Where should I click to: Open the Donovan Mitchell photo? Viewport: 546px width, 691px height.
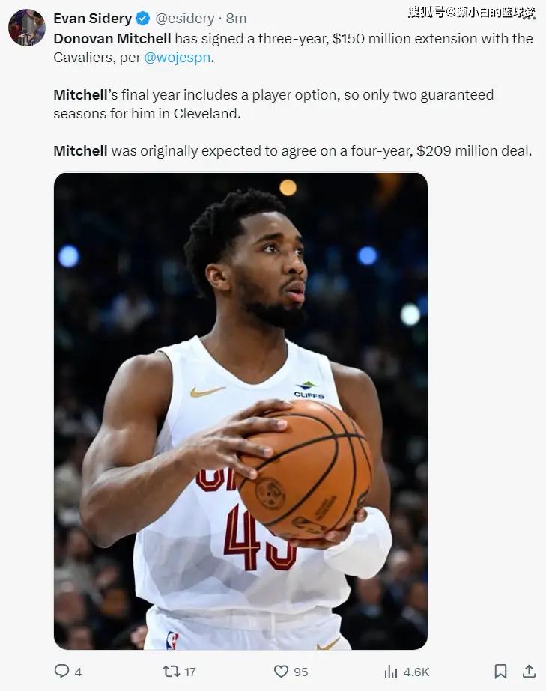[240, 411]
